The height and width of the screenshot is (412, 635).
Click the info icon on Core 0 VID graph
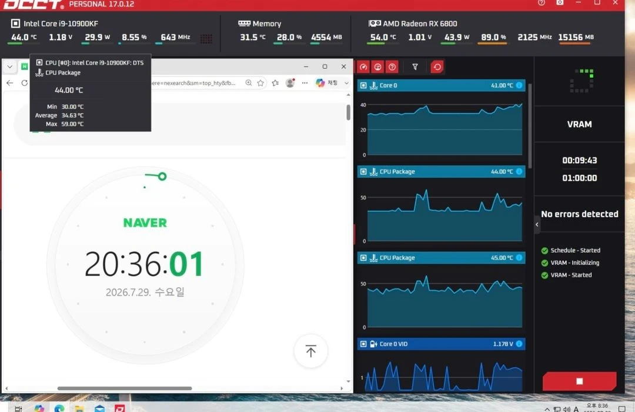pos(519,344)
